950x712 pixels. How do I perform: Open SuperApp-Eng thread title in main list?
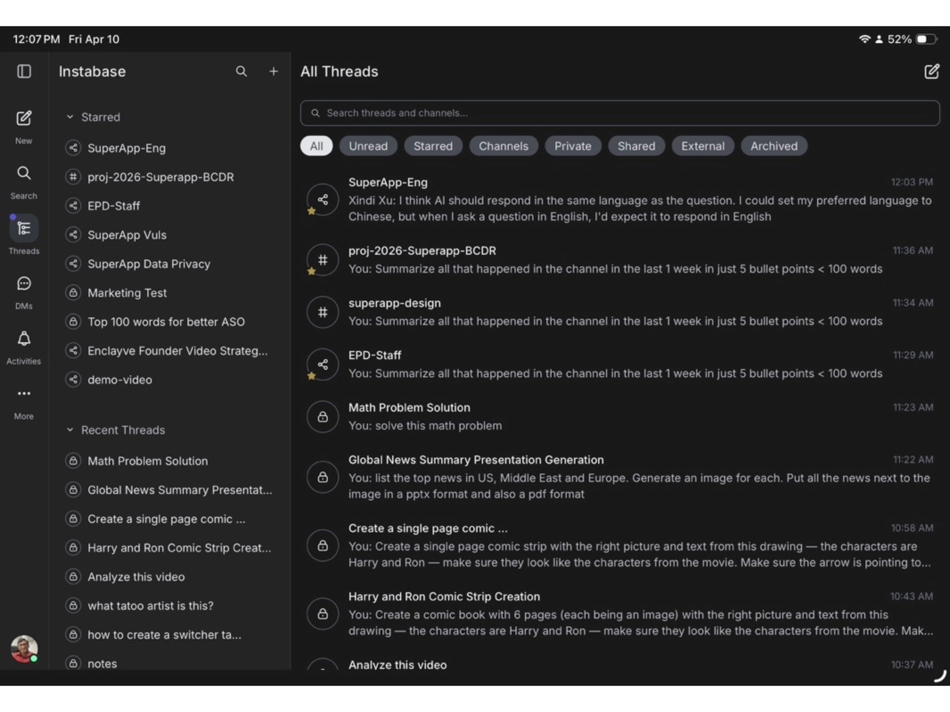(388, 182)
